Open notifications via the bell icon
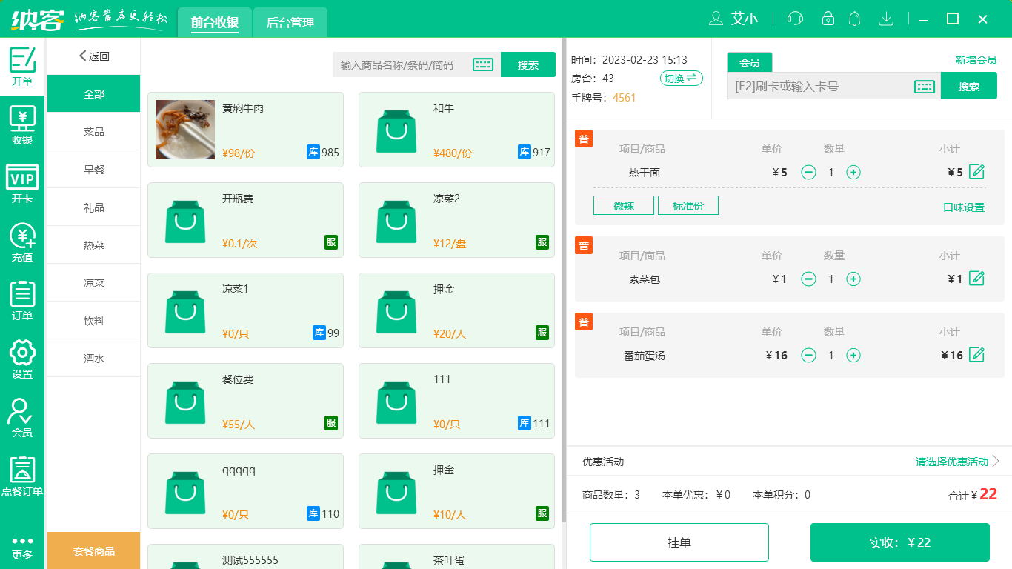This screenshot has height=569, width=1012. point(854,19)
